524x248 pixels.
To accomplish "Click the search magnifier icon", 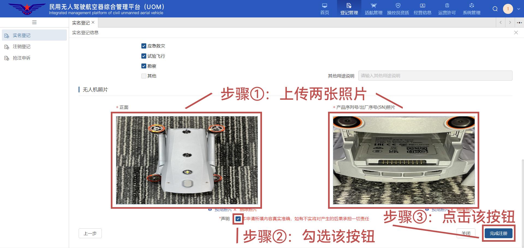I will click(x=495, y=9).
